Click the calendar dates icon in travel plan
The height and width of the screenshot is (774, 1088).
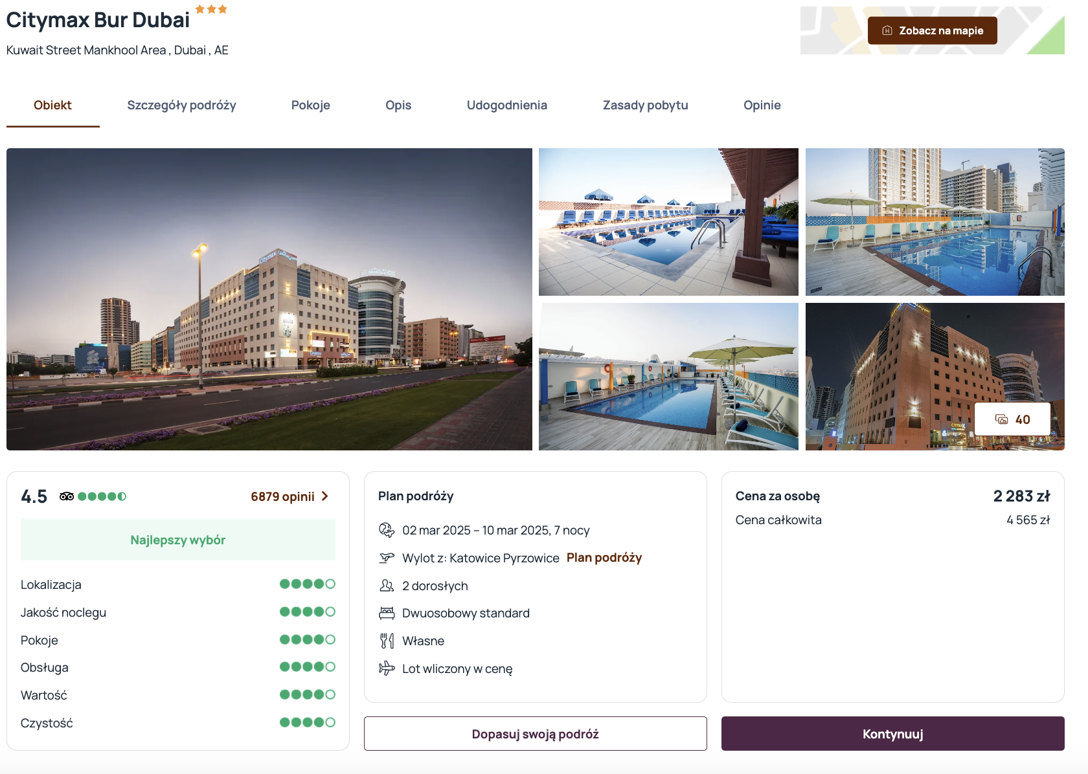(387, 530)
